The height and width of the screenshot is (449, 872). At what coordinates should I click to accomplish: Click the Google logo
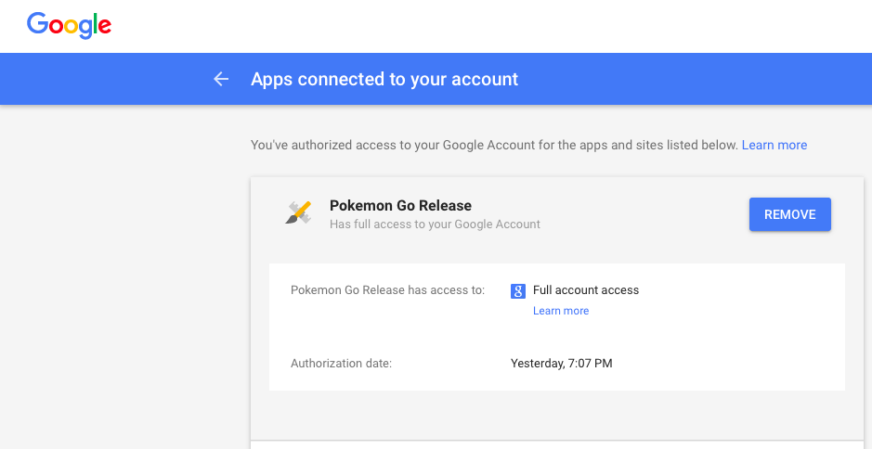(x=69, y=25)
